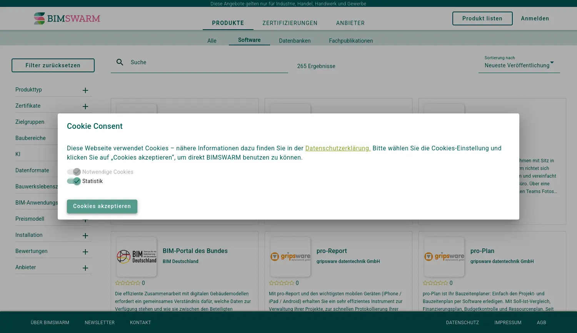Viewport: 577px width, 333px height.
Task: Select the Datenbanken sub-tab
Action: (x=295, y=41)
